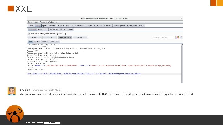The image size is (223, 125).
Task: Switch to the main Repeater tab
Action: pos(70,26)
